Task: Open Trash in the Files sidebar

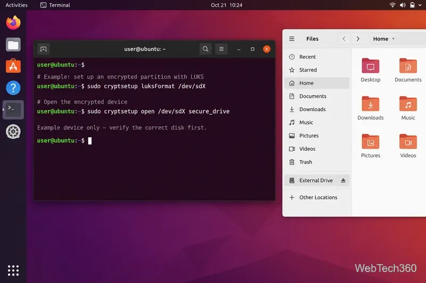Action: pyautogui.click(x=317, y=162)
